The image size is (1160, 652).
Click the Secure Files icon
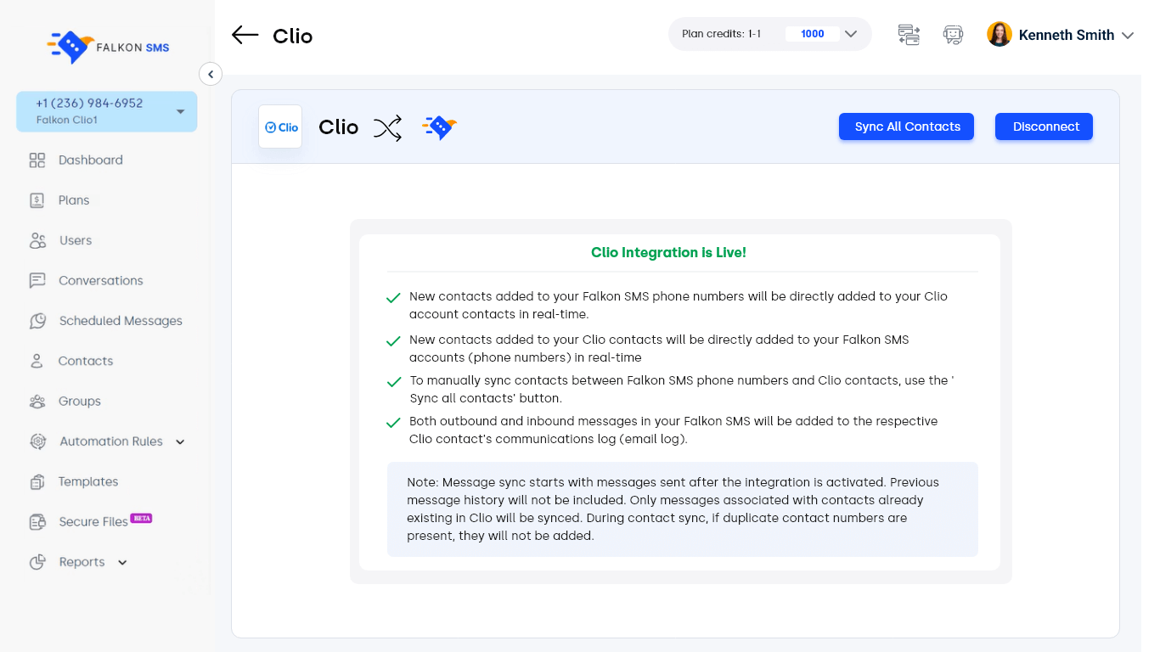pos(37,522)
